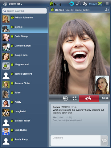The image size is (111, 148).
Task: Open the add chat conversation icon
Action: tap(78, 4)
